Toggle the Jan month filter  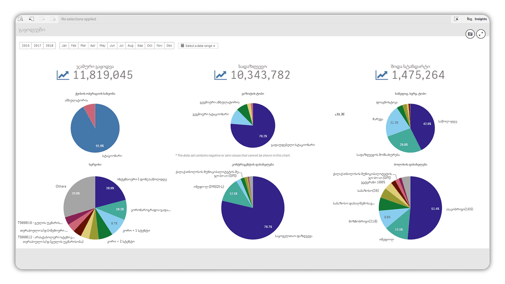64,45
